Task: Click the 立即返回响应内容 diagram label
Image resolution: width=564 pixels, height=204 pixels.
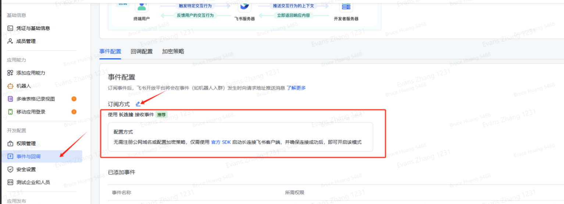Action: 293,16
